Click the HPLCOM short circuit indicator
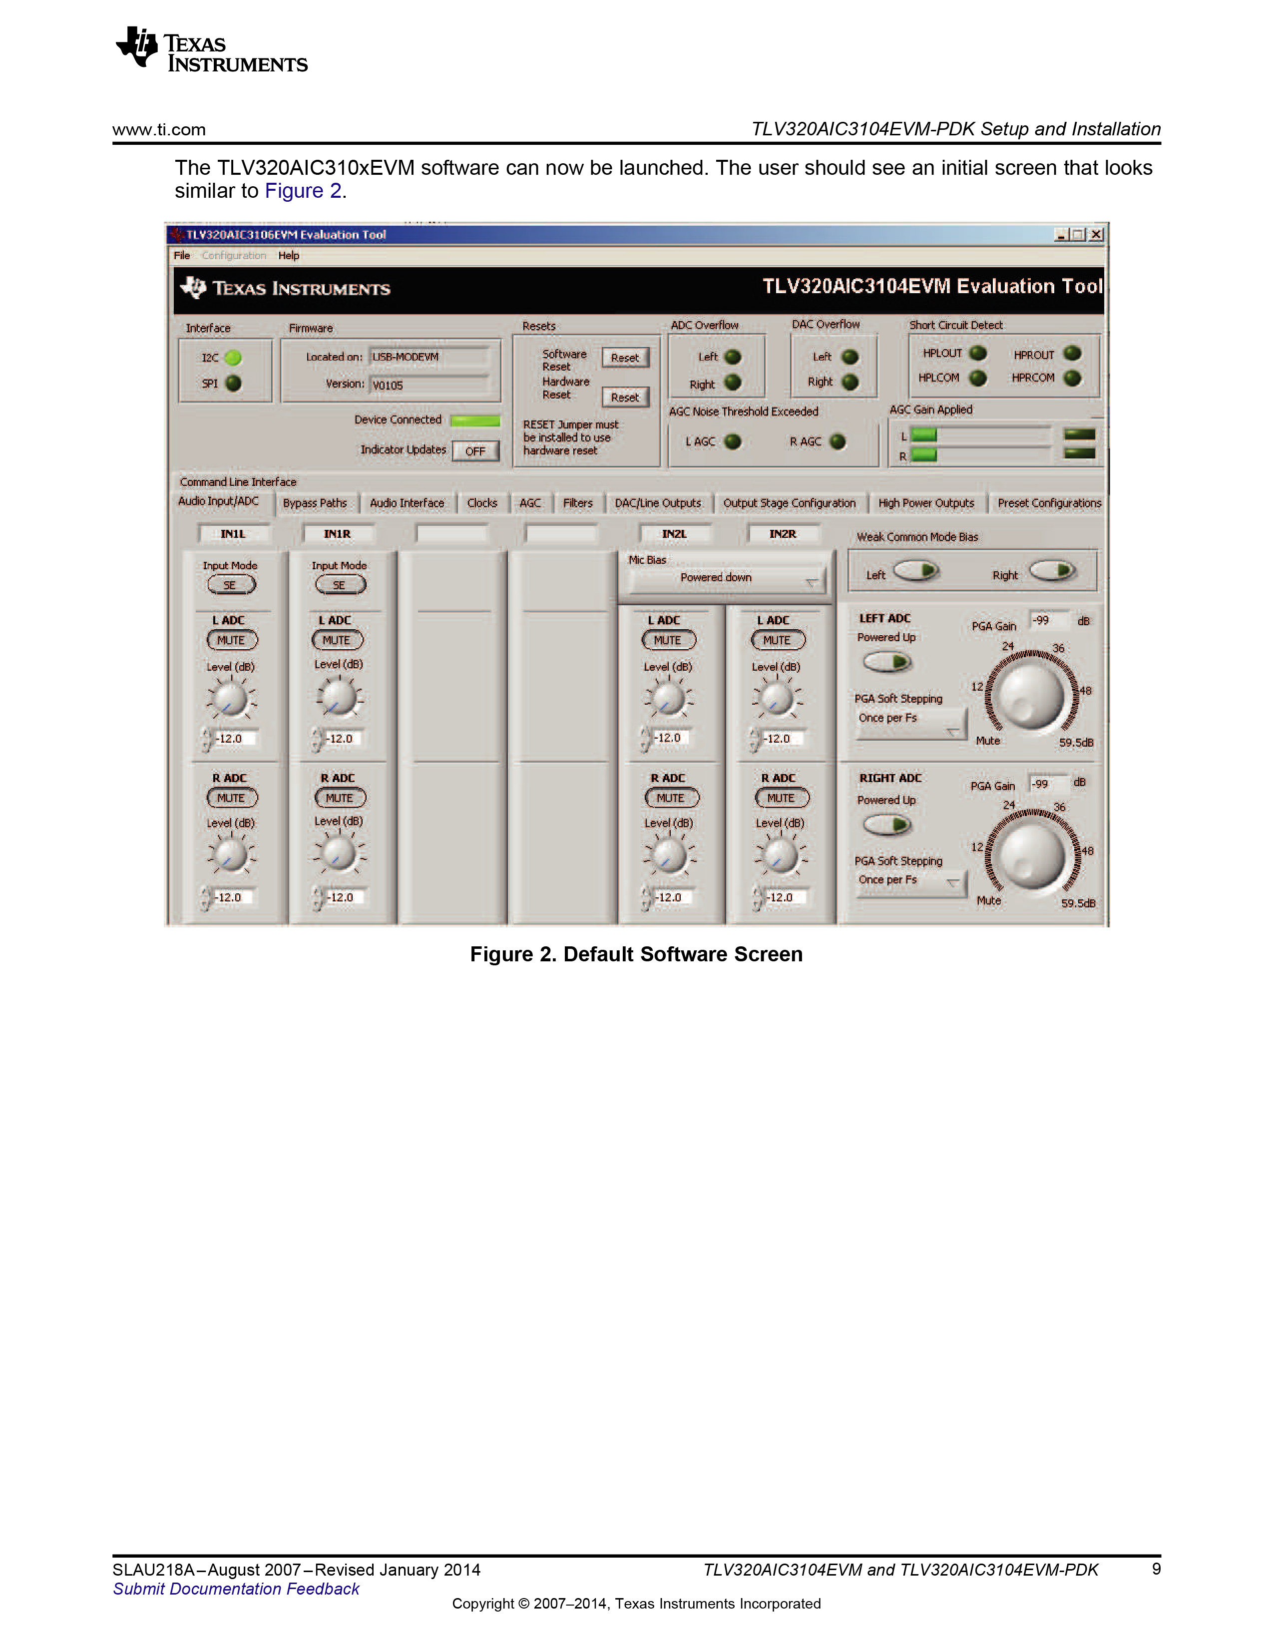 point(978,377)
